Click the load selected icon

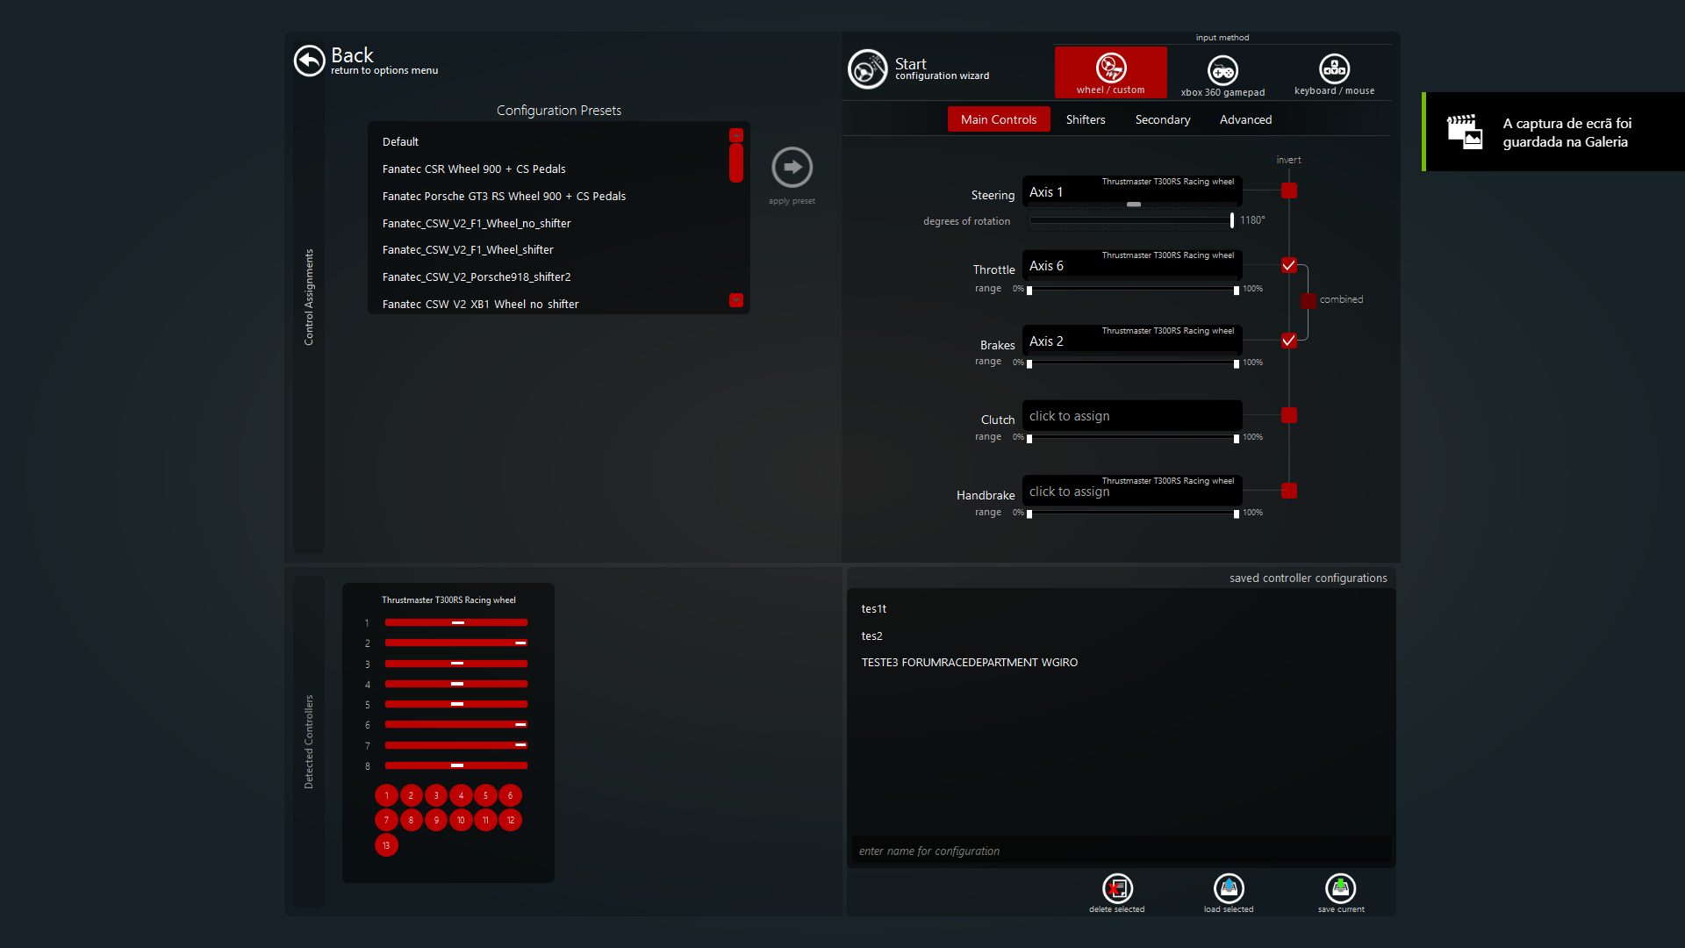point(1229,888)
